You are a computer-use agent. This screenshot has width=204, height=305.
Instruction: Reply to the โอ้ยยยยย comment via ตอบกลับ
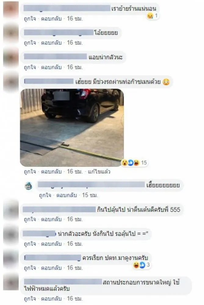click(x=51, y=43)
